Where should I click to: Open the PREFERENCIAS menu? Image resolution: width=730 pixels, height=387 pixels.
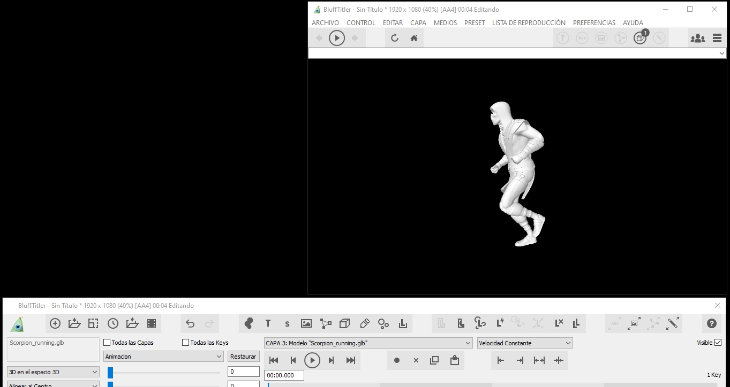point(594,23)
